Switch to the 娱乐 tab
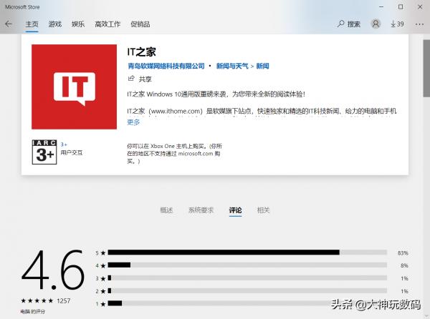430x319 pixels. 78,24
